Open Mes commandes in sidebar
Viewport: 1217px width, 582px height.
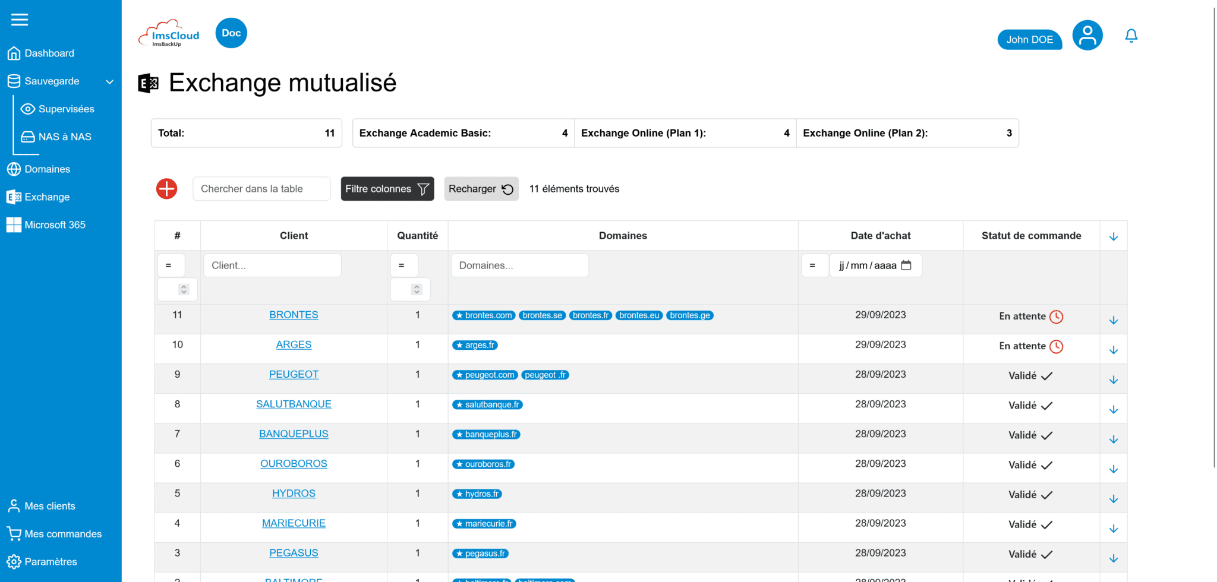pos(63,534)
